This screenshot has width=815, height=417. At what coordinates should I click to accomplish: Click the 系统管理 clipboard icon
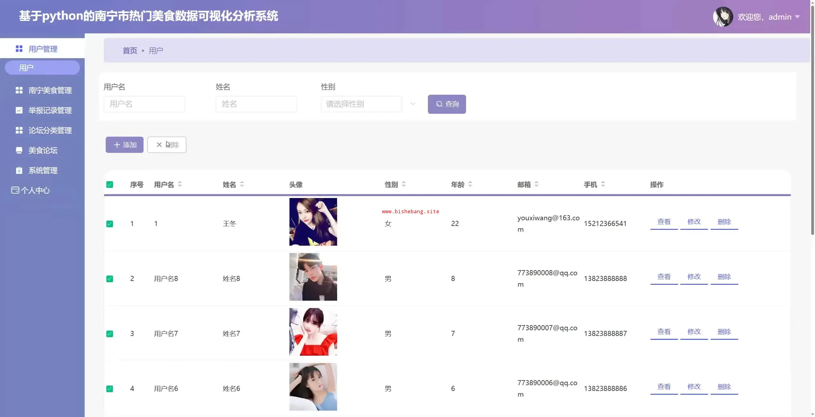(19, 170)
